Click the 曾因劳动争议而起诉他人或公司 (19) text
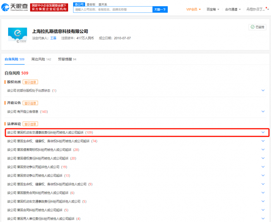The width and height of the screenshot is (271, 222). coord(42,167)
